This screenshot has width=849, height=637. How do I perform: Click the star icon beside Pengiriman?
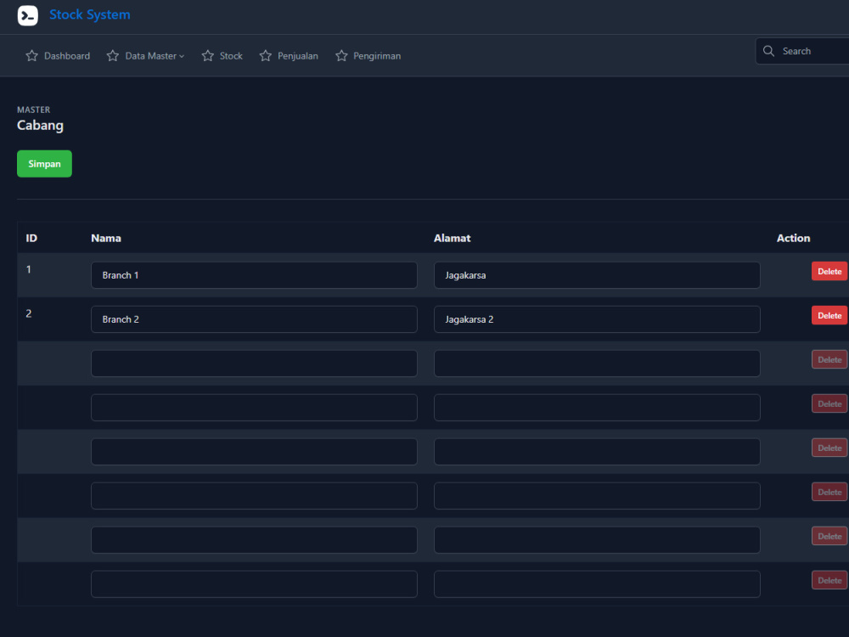341,56
